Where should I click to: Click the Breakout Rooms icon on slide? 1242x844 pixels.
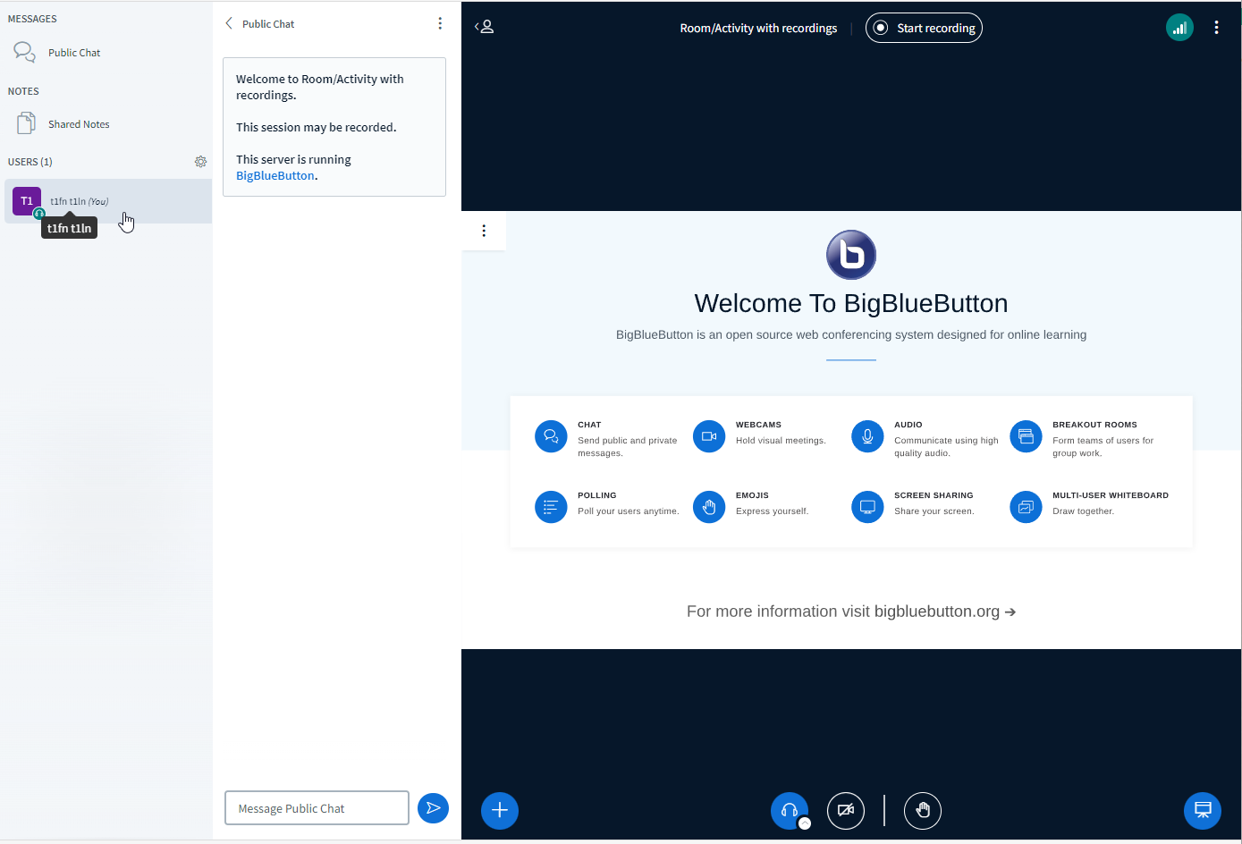[x=1026, y=436]
